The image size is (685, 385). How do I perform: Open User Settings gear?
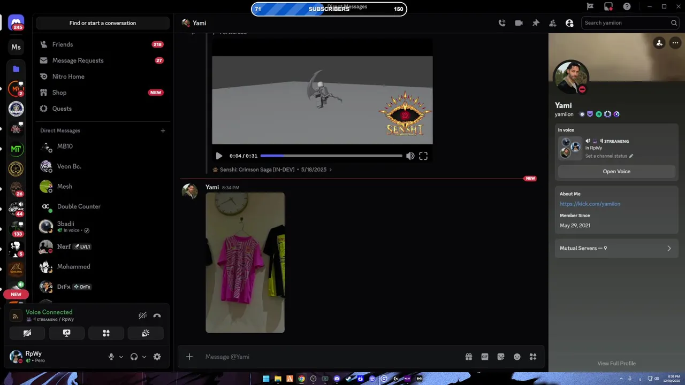[x=157, y=357]
